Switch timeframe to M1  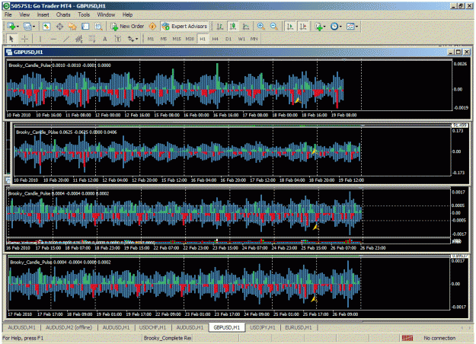point(151,39)
